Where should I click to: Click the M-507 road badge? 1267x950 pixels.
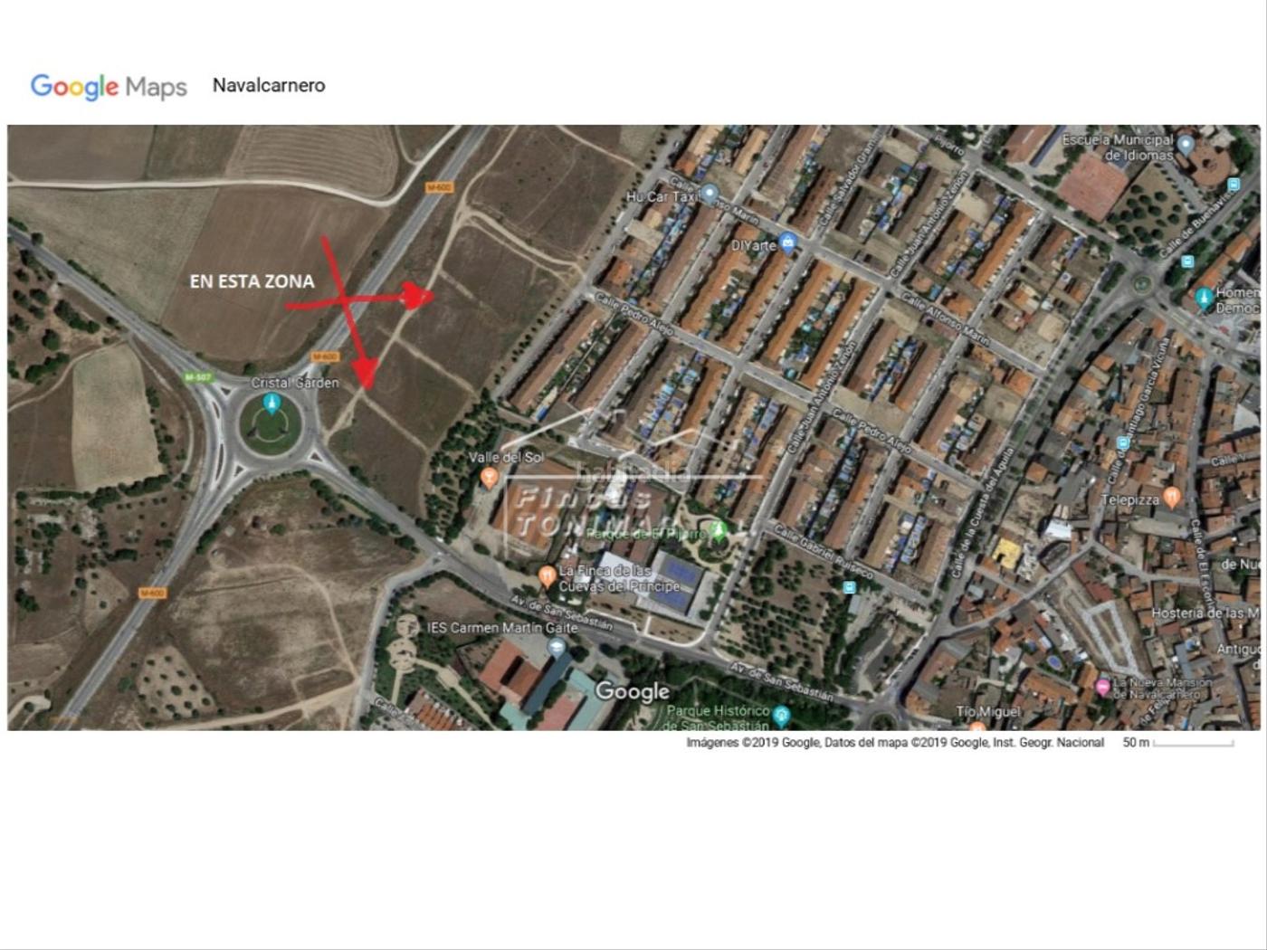(197, 377)
